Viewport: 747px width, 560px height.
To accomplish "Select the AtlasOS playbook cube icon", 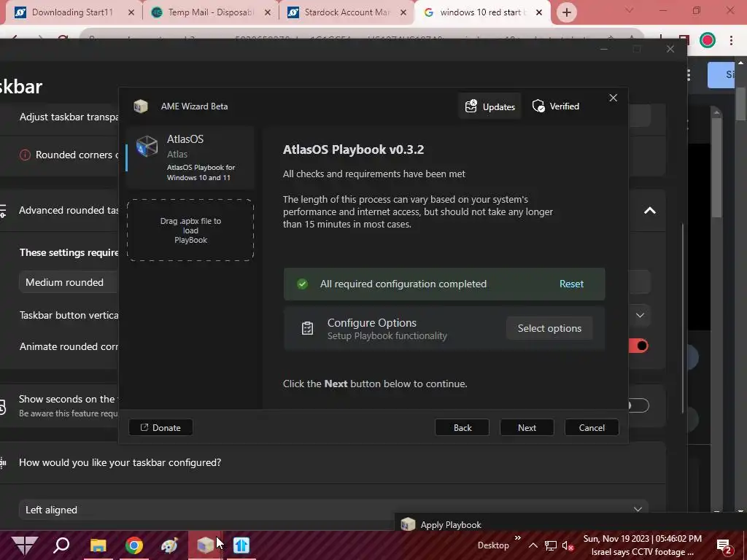I will point(147,146).
